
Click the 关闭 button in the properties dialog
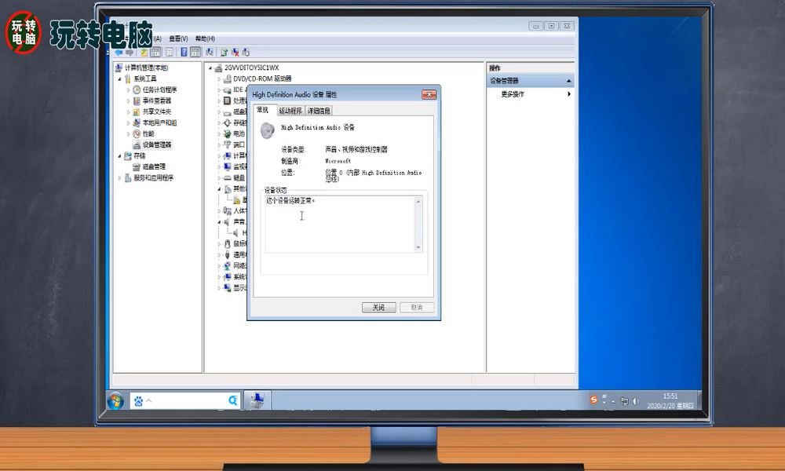[379, 307]
